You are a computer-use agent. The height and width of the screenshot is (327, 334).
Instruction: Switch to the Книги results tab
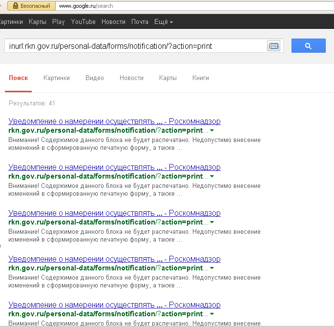[x=200, y=78]
